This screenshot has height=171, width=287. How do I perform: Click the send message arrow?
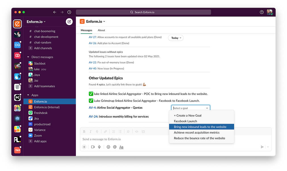pyautogui.click(x=262, y=147)
